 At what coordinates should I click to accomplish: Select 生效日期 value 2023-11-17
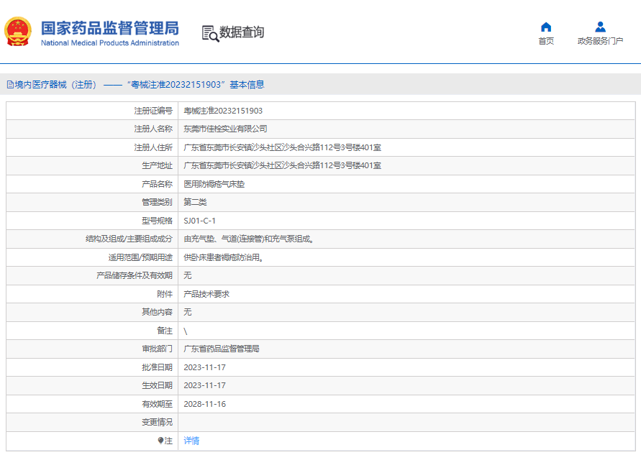(x=204, y=385)
